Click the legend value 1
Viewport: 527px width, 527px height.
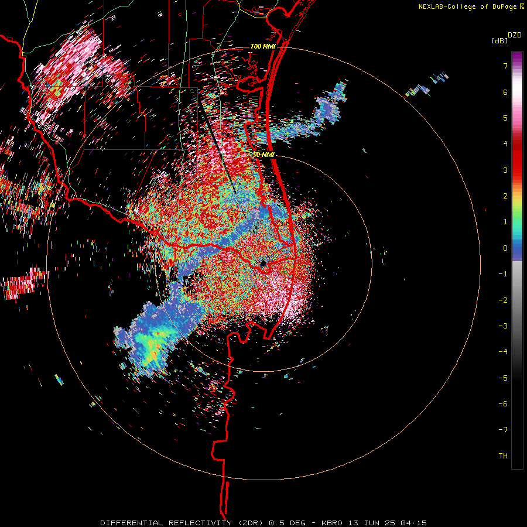point(505,222)
